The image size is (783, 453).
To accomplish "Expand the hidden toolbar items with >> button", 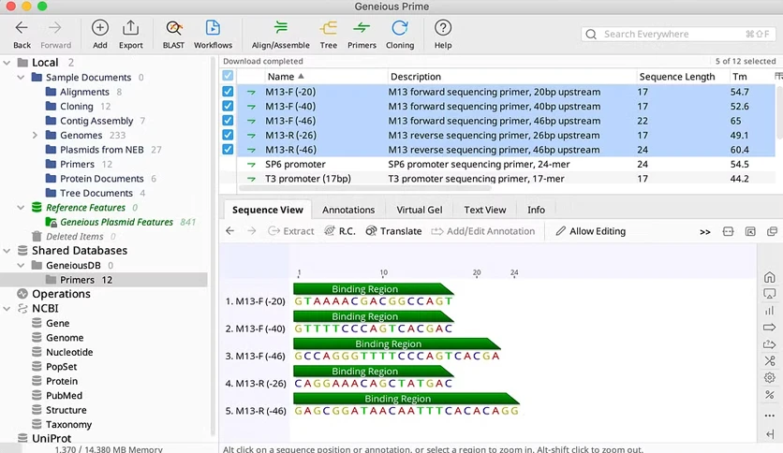I will tap(705, 231).
